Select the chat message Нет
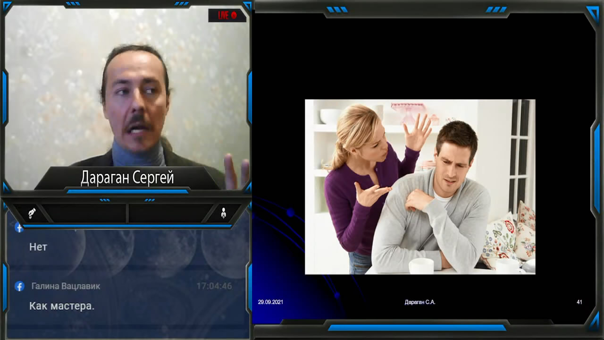604x340 pixels. 38,247
